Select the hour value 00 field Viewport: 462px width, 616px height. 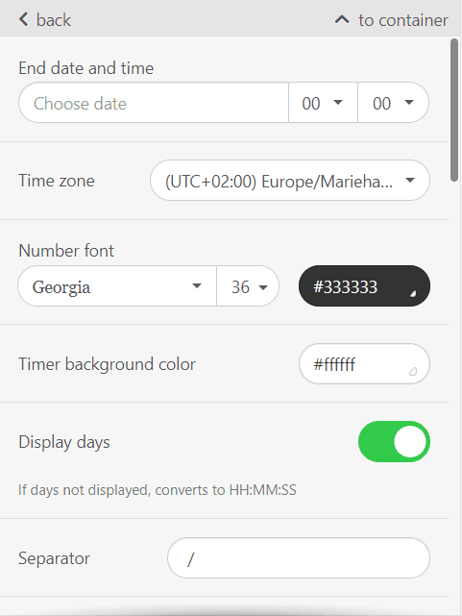click(x=323, y=103)
